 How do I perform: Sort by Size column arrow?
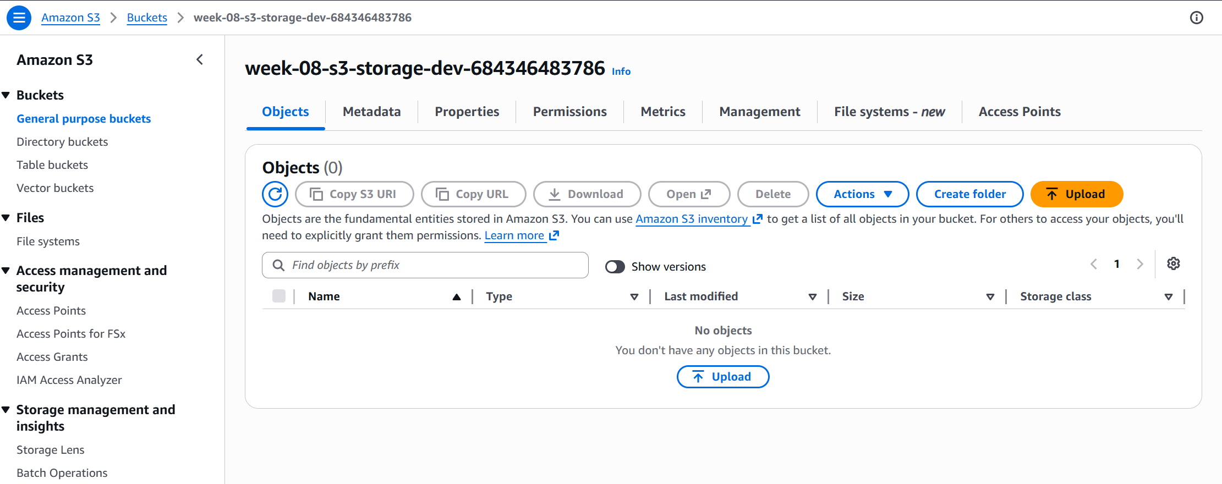990,297
